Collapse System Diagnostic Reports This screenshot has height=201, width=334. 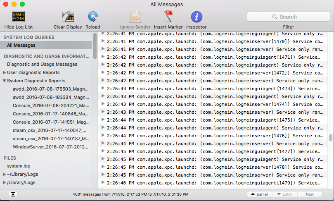[4, 81]
